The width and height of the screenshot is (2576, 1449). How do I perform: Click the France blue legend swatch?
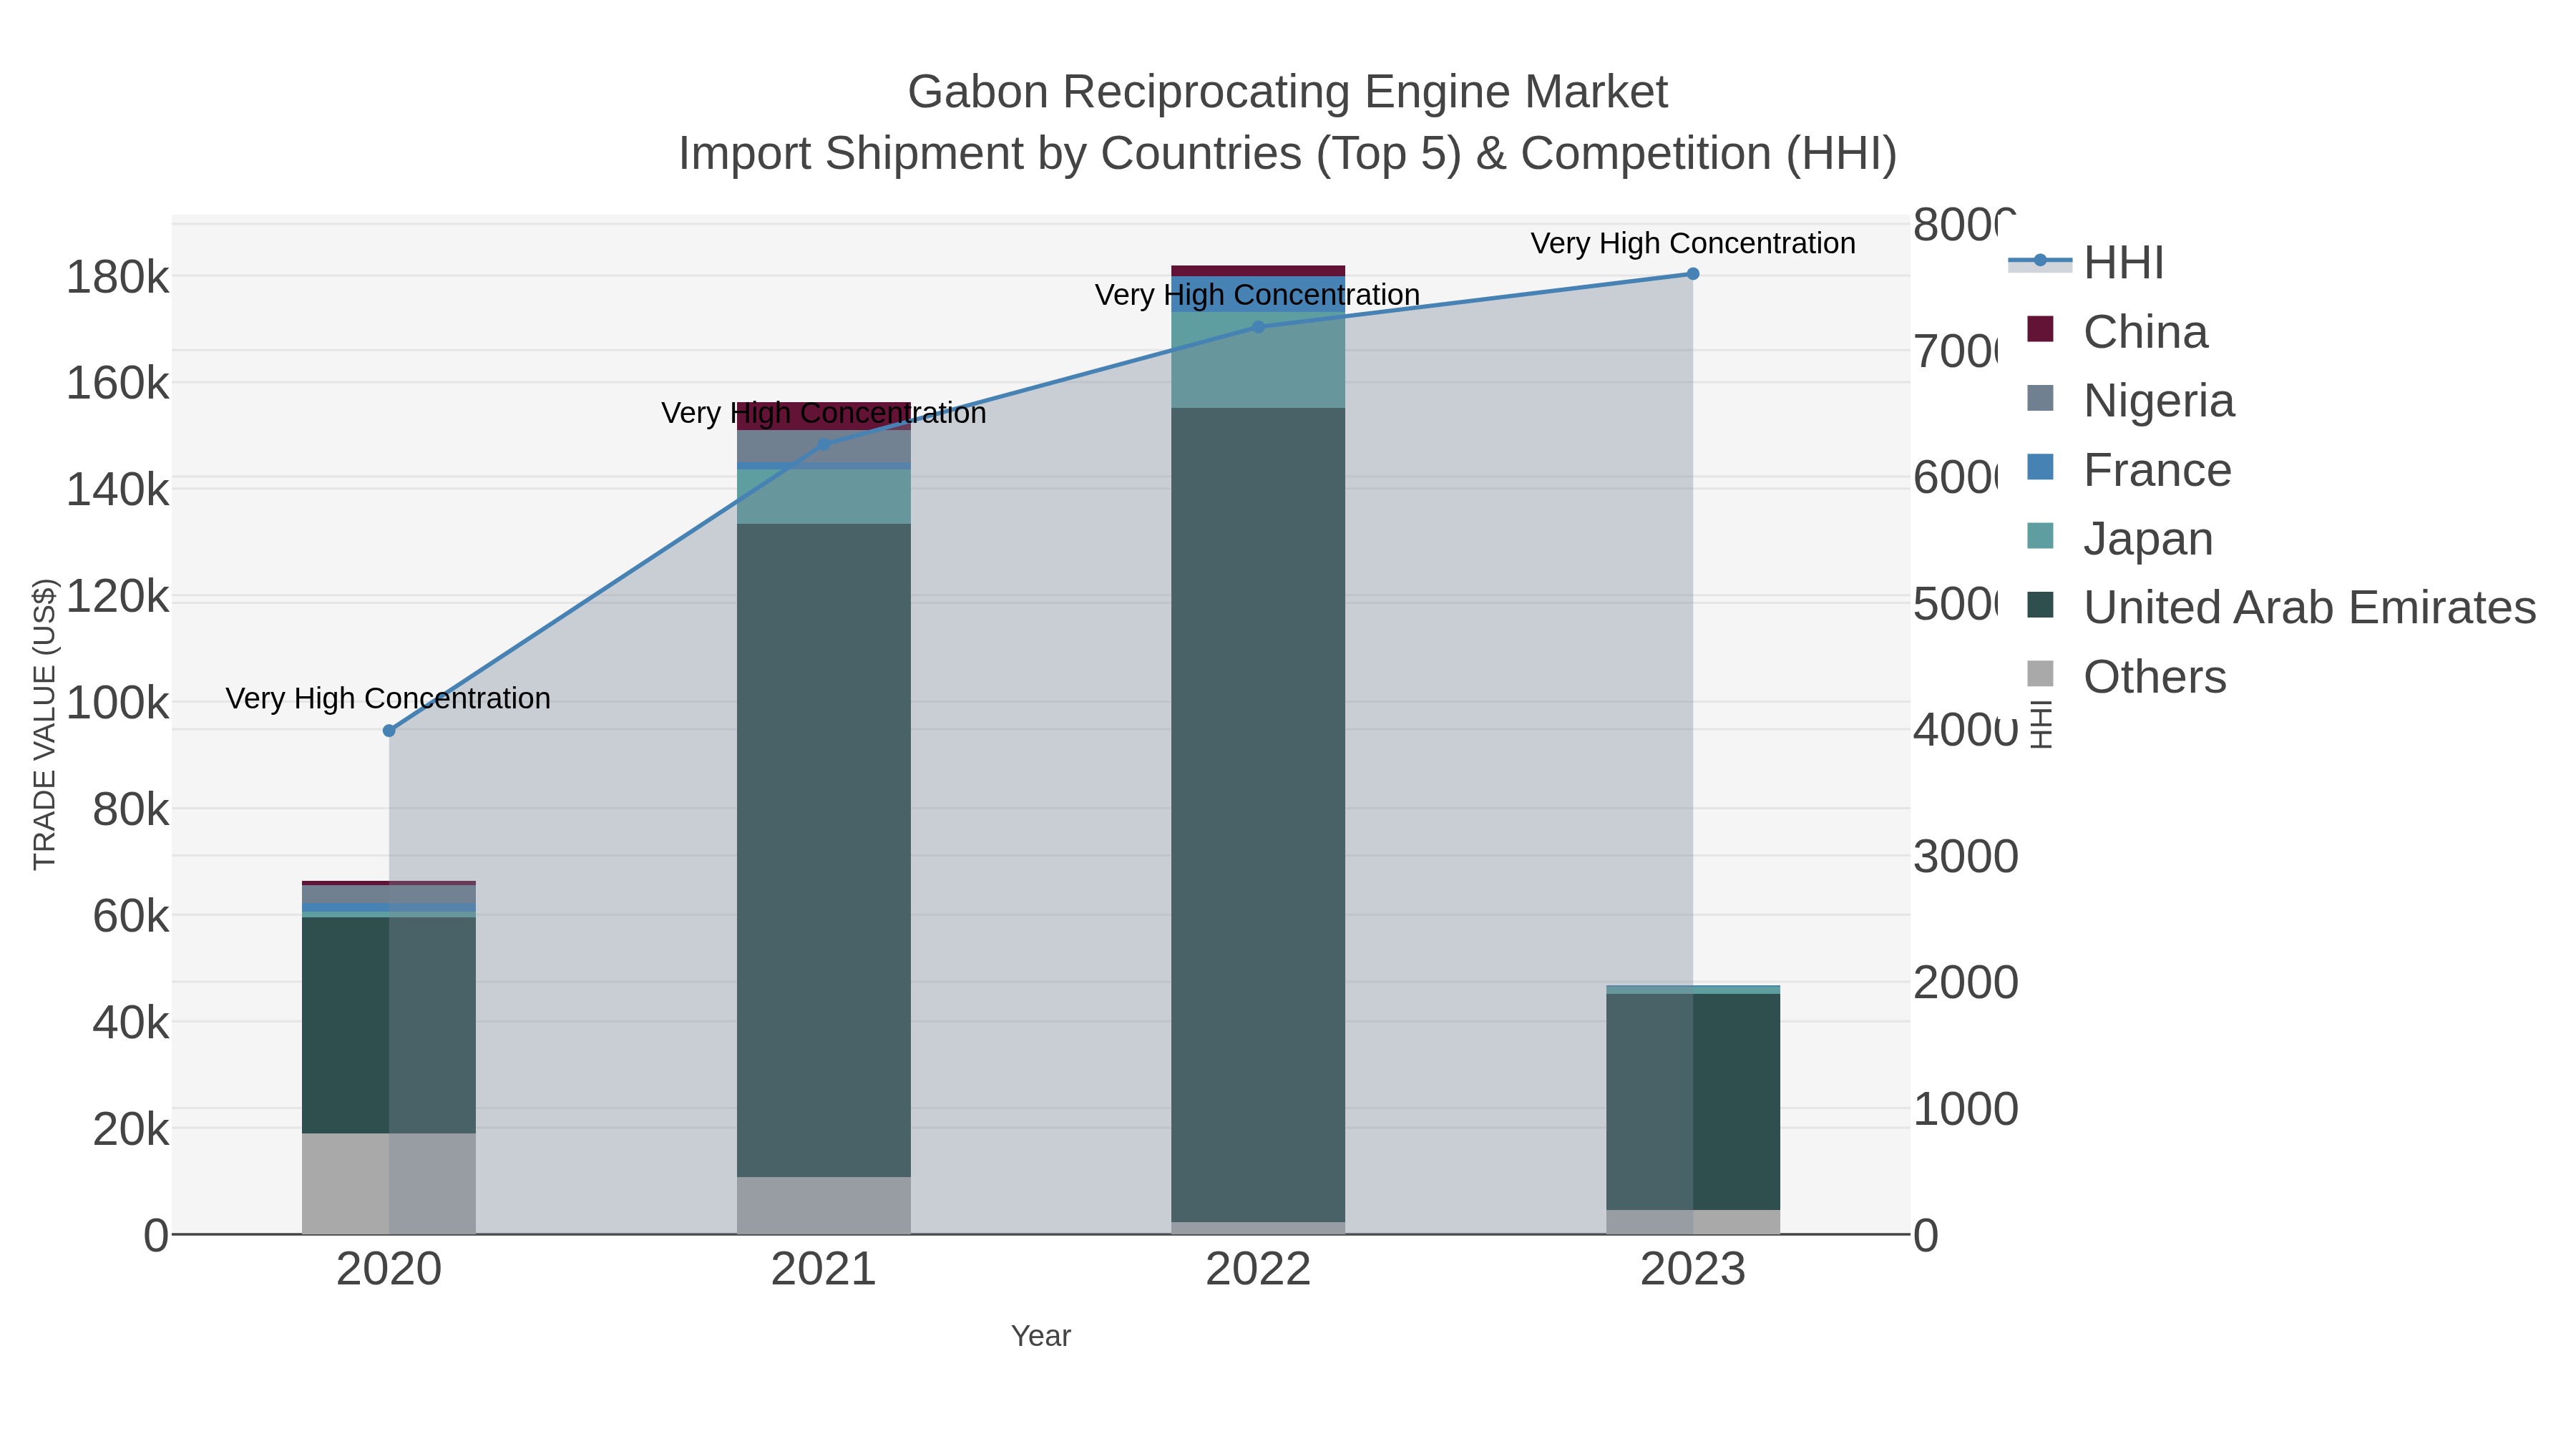click(2040, 467)
